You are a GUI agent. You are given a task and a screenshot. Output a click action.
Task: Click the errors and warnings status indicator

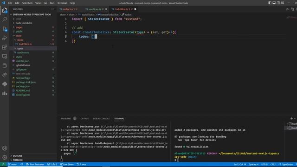coord(52,164)
